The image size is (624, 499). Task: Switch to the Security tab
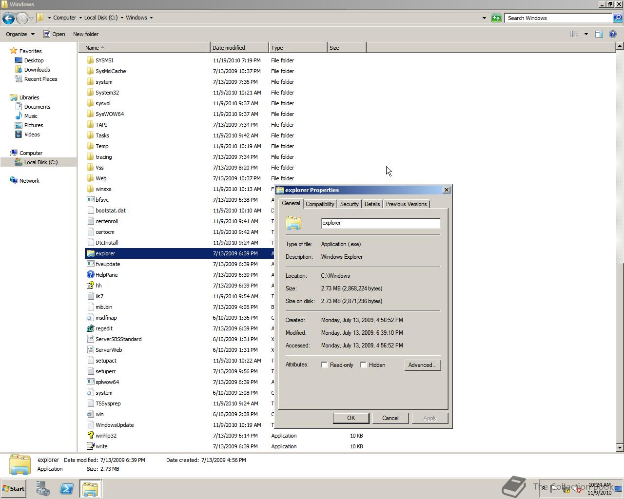click(x=349, y=204)
